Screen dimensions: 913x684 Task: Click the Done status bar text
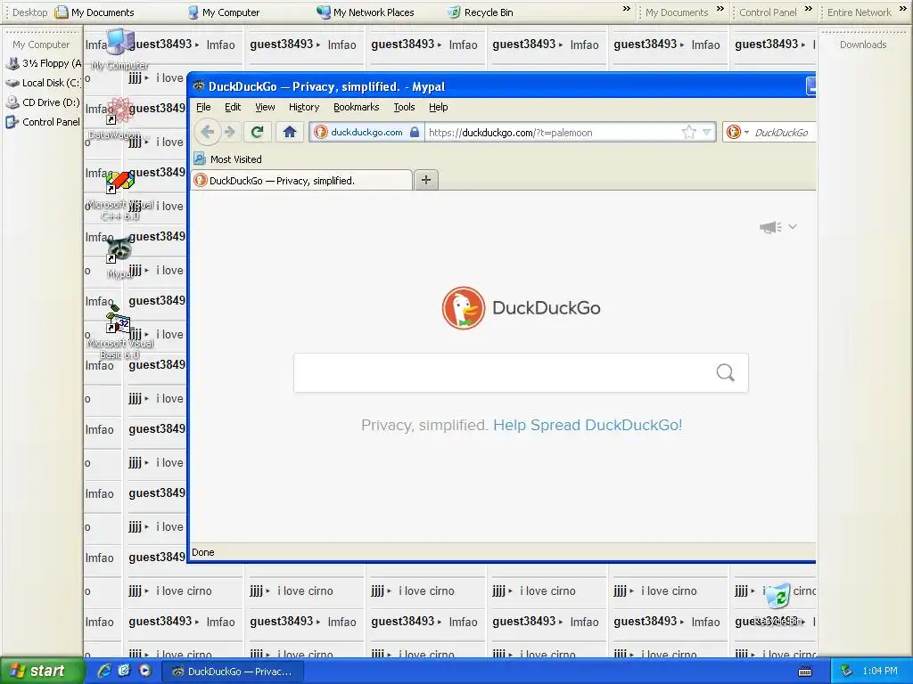[x=203, y=552]
